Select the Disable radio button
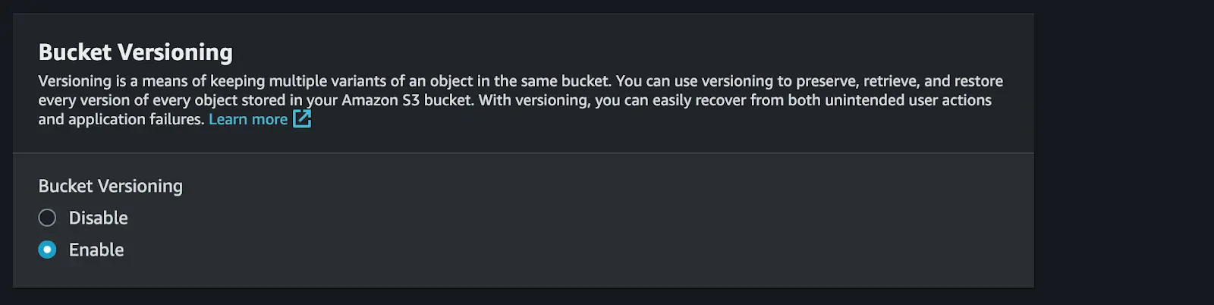 [47, 218]
